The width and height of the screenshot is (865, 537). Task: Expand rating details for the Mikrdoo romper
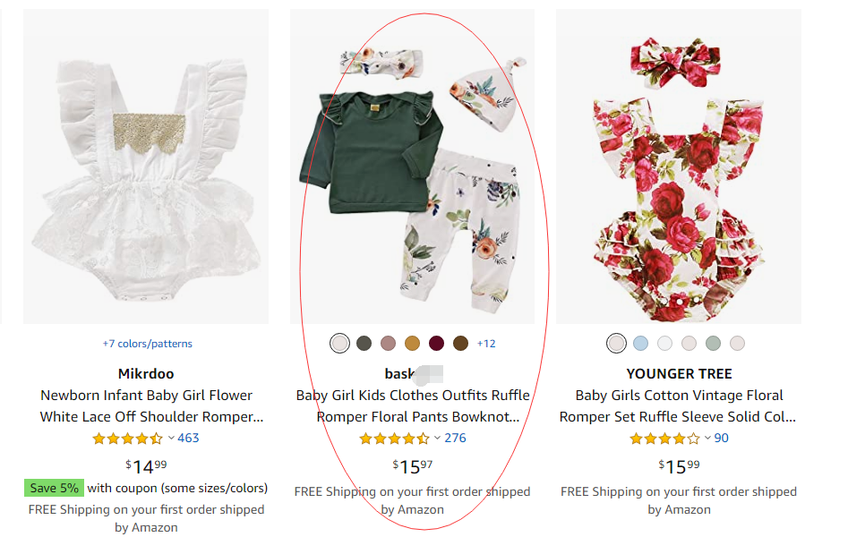[x=170, y=438]
